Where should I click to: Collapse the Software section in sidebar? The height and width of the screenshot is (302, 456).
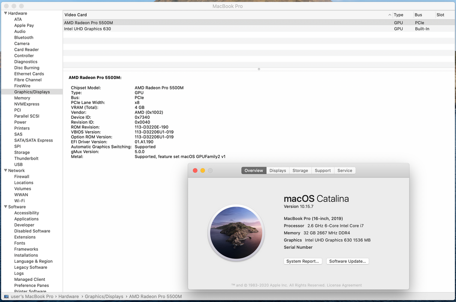[6, 207]
